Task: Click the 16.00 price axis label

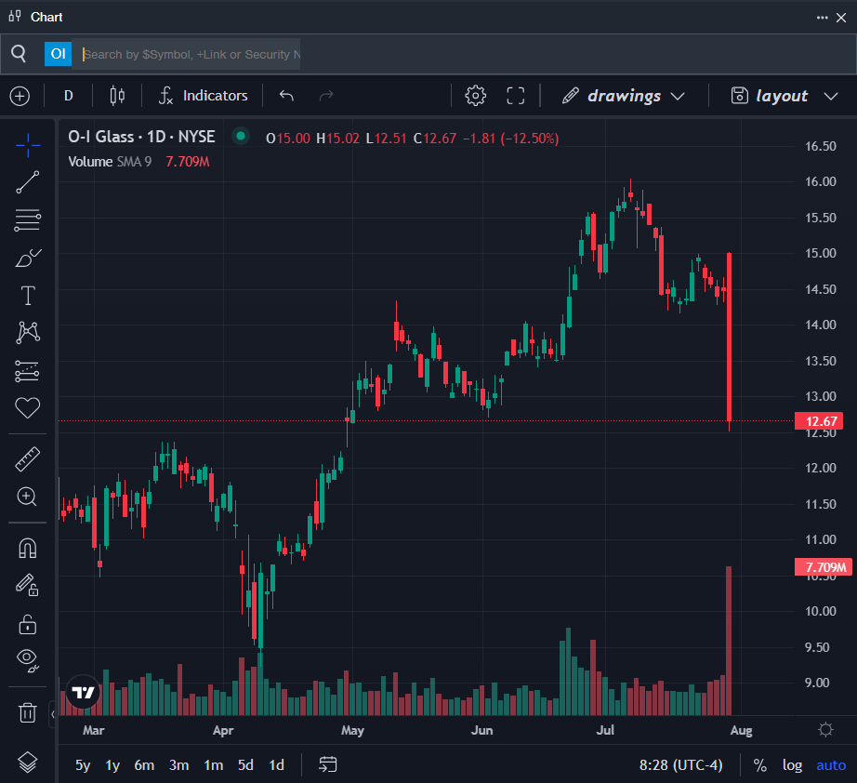Action: pyautogui.click(x=821, y=181)
